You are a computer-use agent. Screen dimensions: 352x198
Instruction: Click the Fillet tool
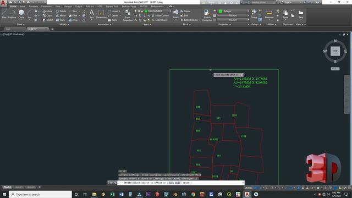pyautogui.click(x=73, y=15)
